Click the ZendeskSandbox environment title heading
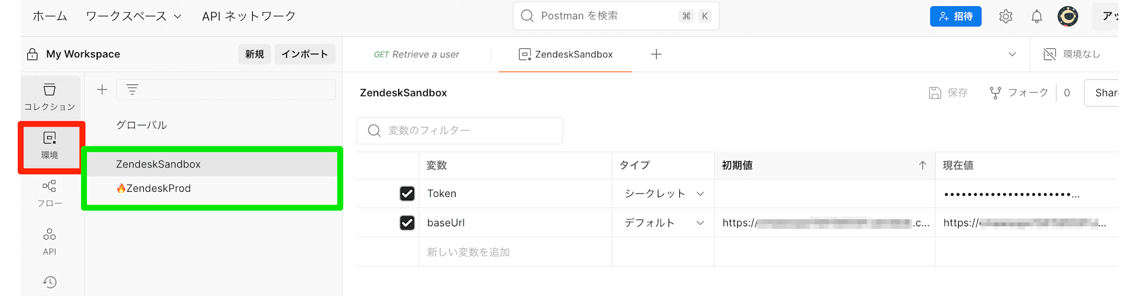The width and height of the screenshot is (1136, 296). [x=403, y=93]
